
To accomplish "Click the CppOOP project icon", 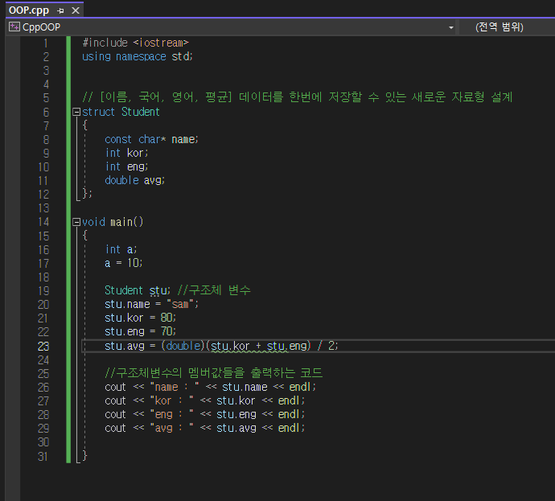I will point(14,27).
